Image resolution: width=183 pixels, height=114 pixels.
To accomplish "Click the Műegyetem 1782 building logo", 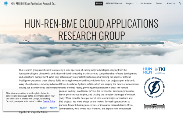I will click(x=154, y=107).
